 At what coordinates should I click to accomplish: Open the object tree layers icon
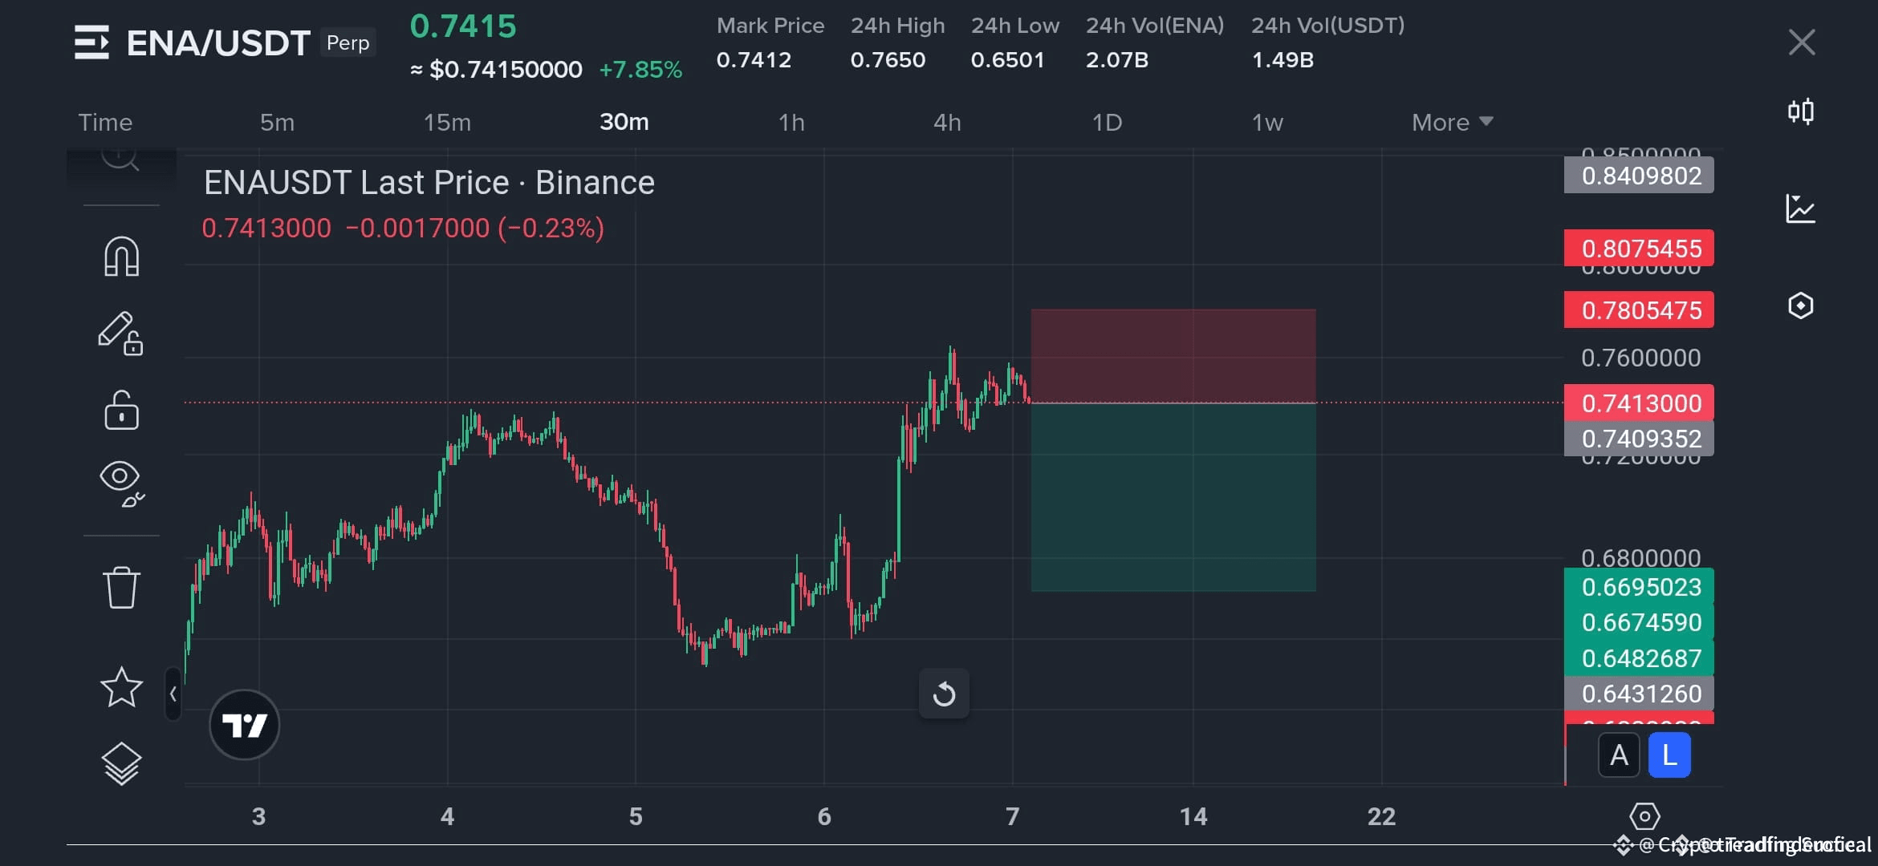pos(121,763)
